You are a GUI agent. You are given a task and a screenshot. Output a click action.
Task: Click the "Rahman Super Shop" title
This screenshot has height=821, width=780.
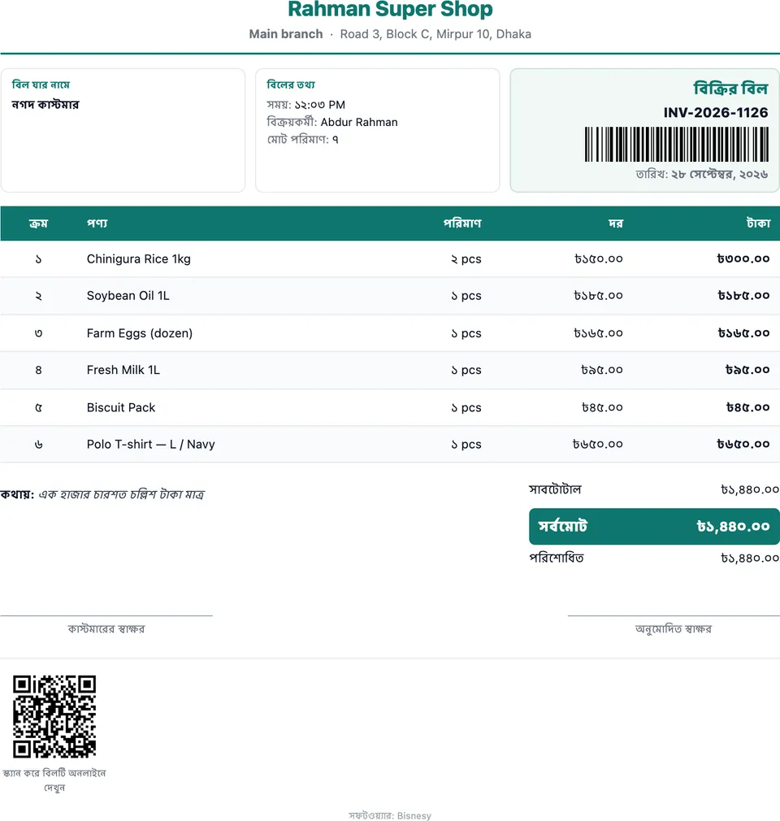tap(390, 10)
